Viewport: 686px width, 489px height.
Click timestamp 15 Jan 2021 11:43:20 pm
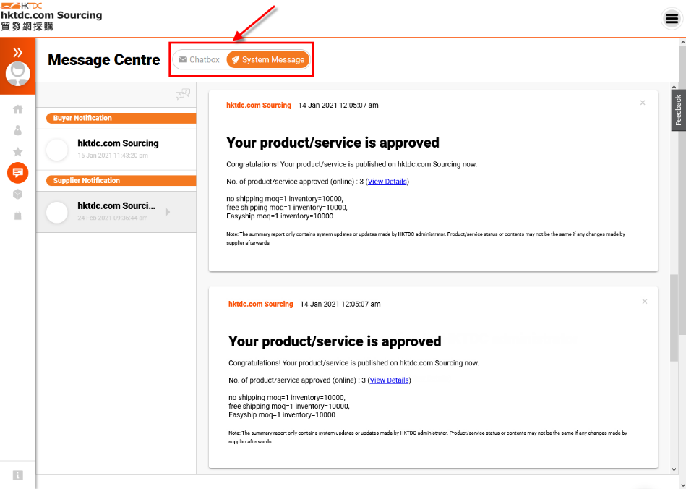(113, 156)
